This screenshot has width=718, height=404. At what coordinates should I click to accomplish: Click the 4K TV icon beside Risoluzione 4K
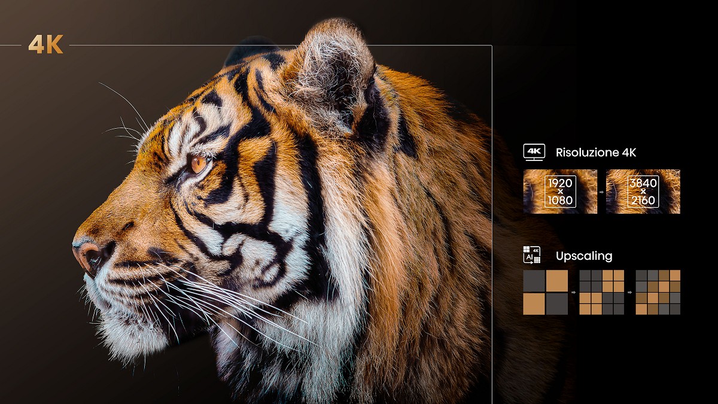click(x=534, y=152)
